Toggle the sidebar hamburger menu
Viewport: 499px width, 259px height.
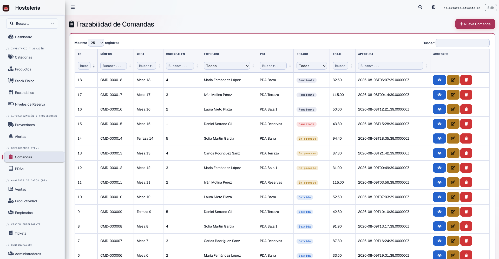(x=73, y=7)
